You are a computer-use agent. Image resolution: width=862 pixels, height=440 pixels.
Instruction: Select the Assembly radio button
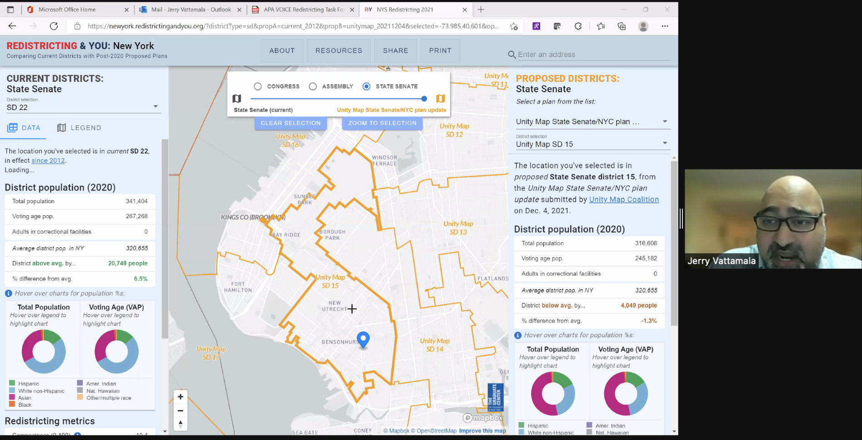click(x=313, y=86)
